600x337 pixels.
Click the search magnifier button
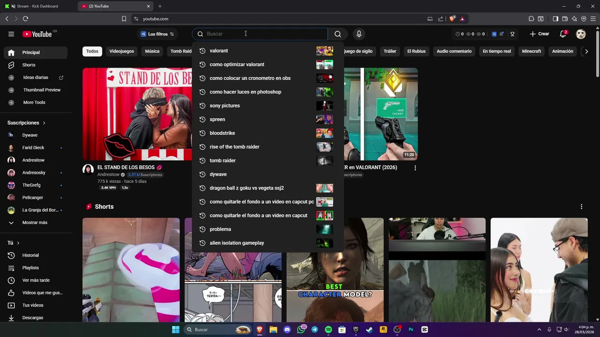[x=337, y=34]
